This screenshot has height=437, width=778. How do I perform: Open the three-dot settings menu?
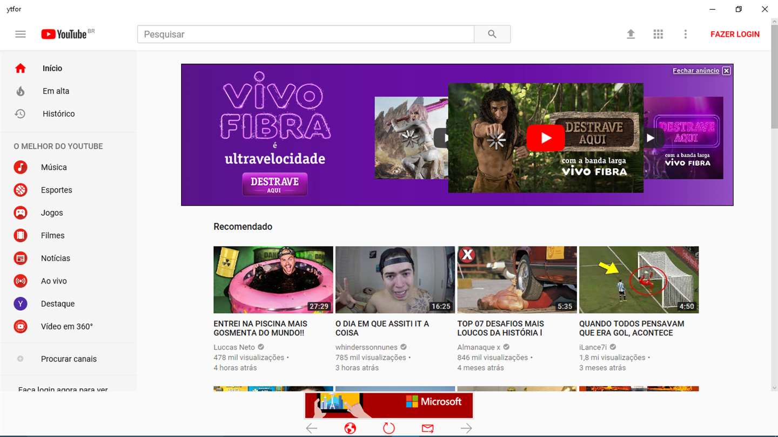click(685, 34)
